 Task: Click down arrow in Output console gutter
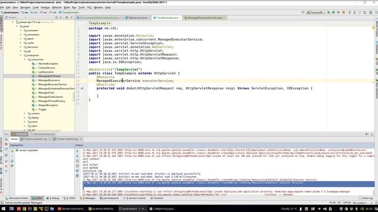(x=77, y=156)
